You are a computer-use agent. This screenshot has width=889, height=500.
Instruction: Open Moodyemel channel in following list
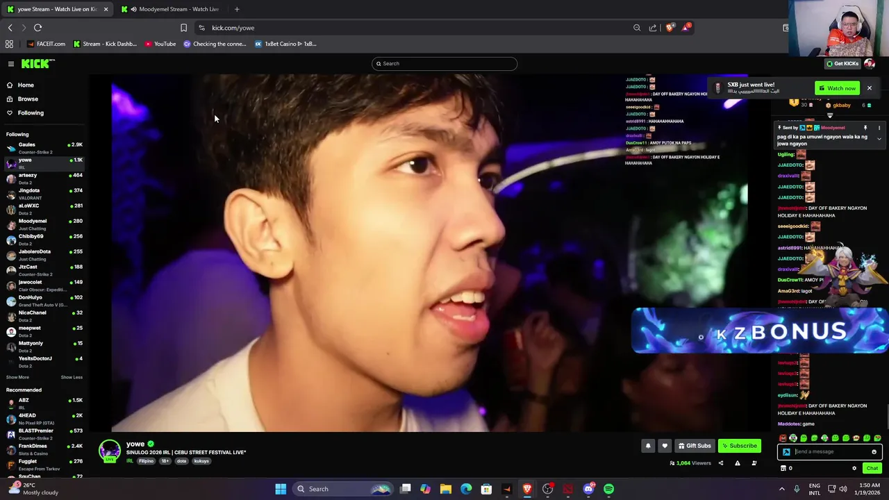point(43,224)
